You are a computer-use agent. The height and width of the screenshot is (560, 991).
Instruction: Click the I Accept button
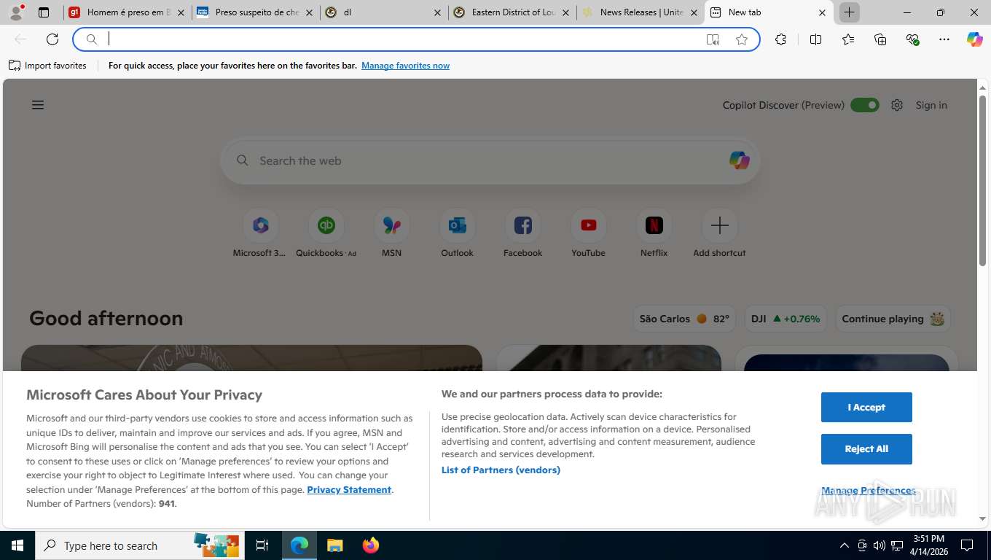(866, 407)
